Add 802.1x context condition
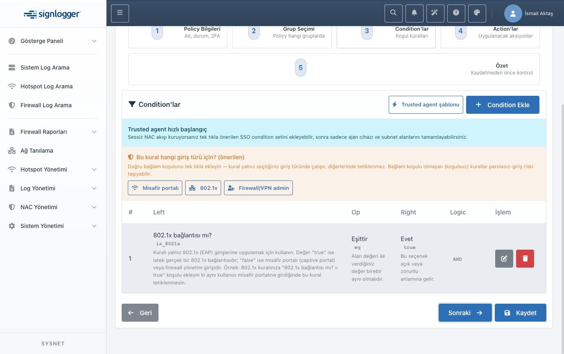 (203, 188)
